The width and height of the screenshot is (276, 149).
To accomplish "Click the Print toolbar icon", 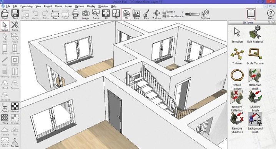I will (x=75, y=15).
